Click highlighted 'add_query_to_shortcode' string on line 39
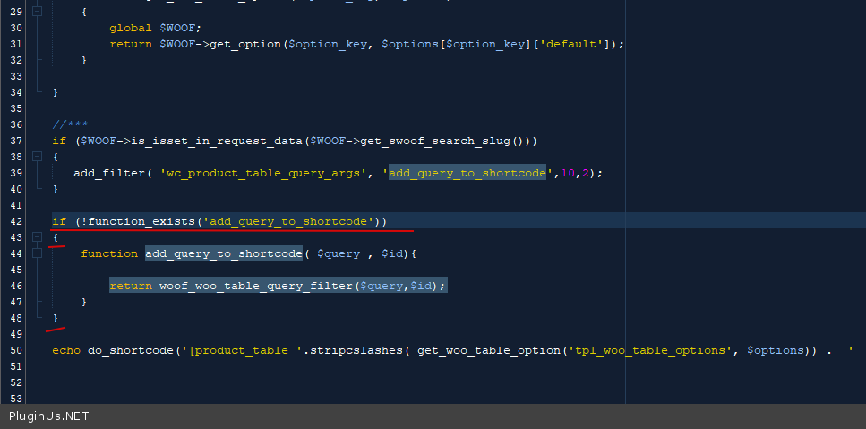The height and width of the screenshot is (429, 866). (467, 173)
